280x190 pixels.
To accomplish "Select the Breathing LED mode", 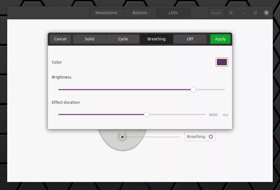I will click(x=156, y=39).
